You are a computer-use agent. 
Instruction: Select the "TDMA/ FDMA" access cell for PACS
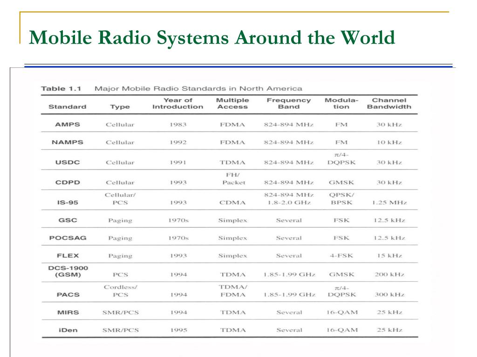coord(233,291)
